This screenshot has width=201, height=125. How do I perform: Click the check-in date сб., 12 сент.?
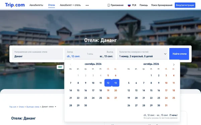[x=73, y=56]
